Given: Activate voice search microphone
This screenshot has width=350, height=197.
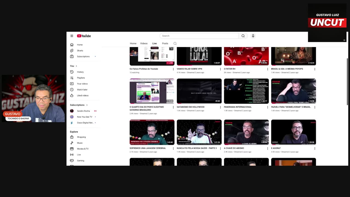Looking at the screenshot, I should tap(253, 36).
